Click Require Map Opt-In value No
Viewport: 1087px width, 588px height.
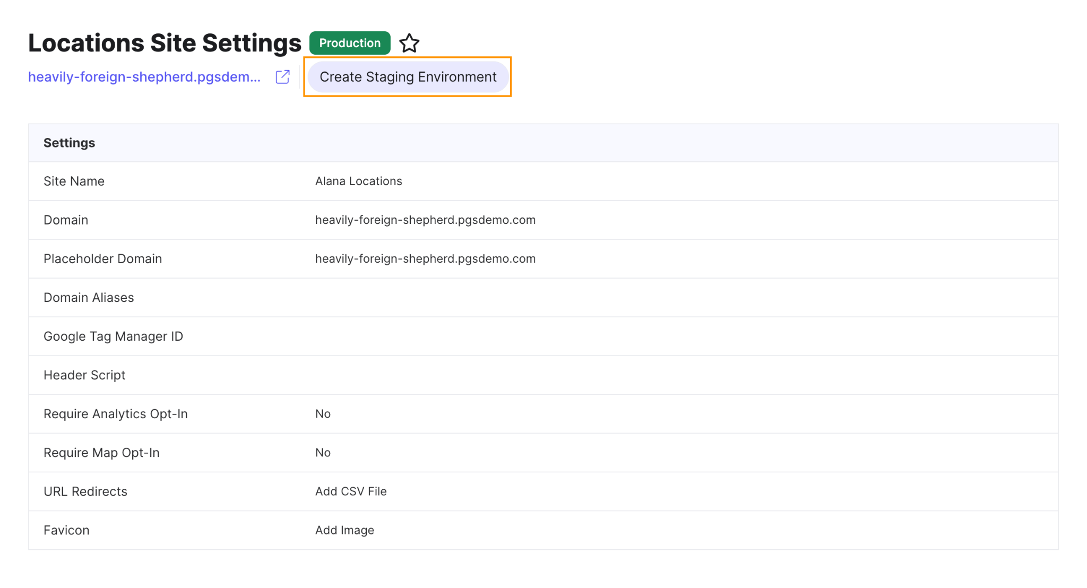pyautogui.click(x=323, y=453)
